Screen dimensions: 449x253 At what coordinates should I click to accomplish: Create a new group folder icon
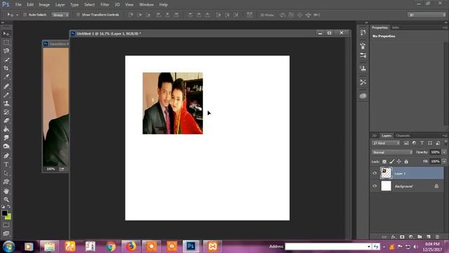tap(420, 237)
